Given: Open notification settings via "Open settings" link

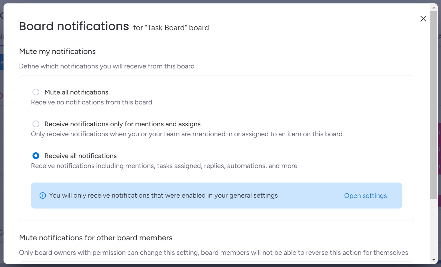Looking at the screenshot, I should (365, 196).
